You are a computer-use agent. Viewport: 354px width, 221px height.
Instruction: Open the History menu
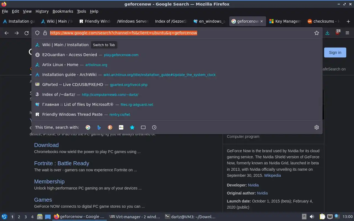tap(42, 11)
